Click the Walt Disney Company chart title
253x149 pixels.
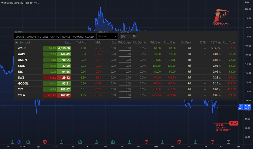click(x=20, y=3)
